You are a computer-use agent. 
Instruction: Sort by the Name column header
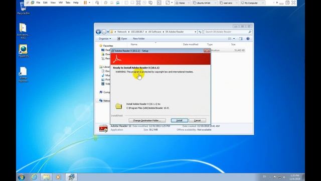[134, 44]
